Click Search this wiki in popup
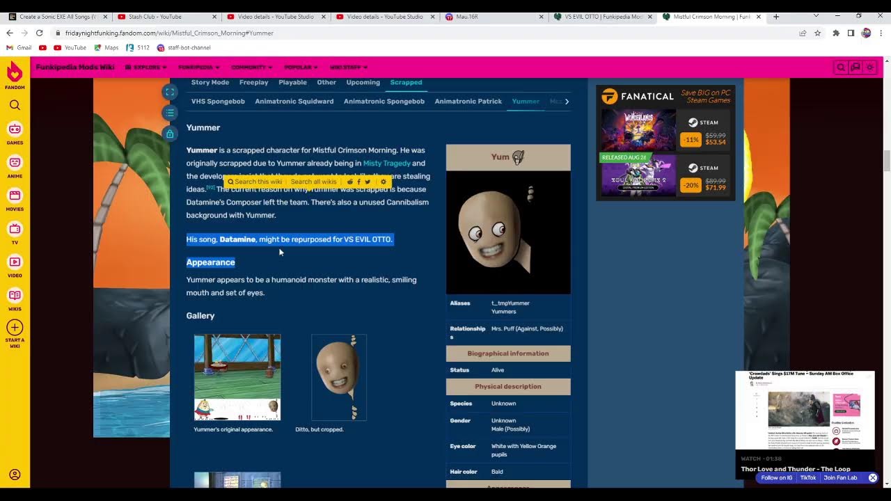 click(x=255, y=182)
